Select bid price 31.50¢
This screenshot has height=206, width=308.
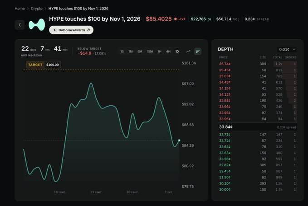pos(225,177)
